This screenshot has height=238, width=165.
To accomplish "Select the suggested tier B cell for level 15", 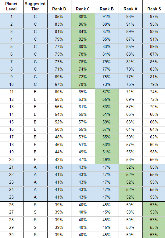I will pyautogui.click(x=35, y=122).
